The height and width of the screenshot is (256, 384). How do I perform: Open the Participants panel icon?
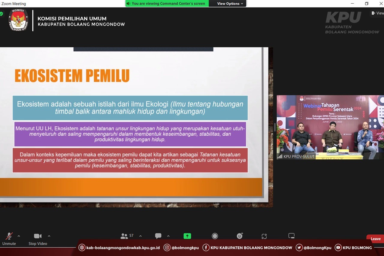coord(124,236)
